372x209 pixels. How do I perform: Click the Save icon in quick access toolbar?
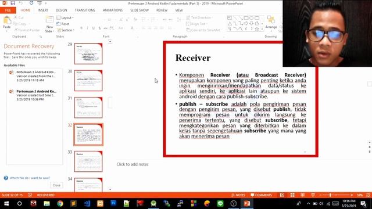13,3
